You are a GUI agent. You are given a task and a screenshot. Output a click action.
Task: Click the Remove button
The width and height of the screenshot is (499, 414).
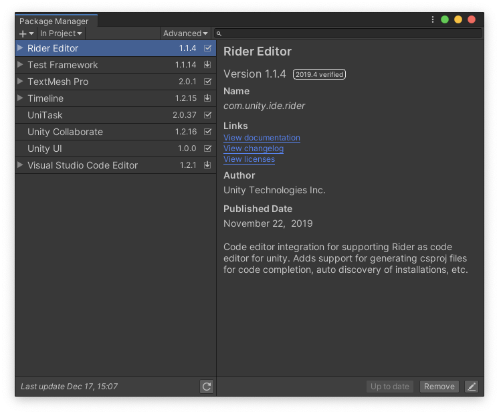coord(439,387)
